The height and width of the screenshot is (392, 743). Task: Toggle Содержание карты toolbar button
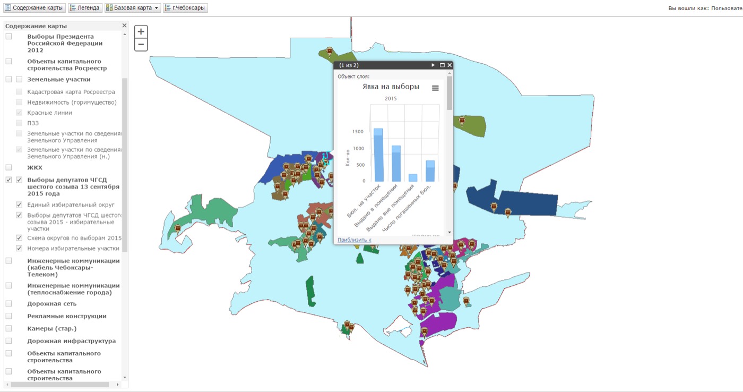34,8
